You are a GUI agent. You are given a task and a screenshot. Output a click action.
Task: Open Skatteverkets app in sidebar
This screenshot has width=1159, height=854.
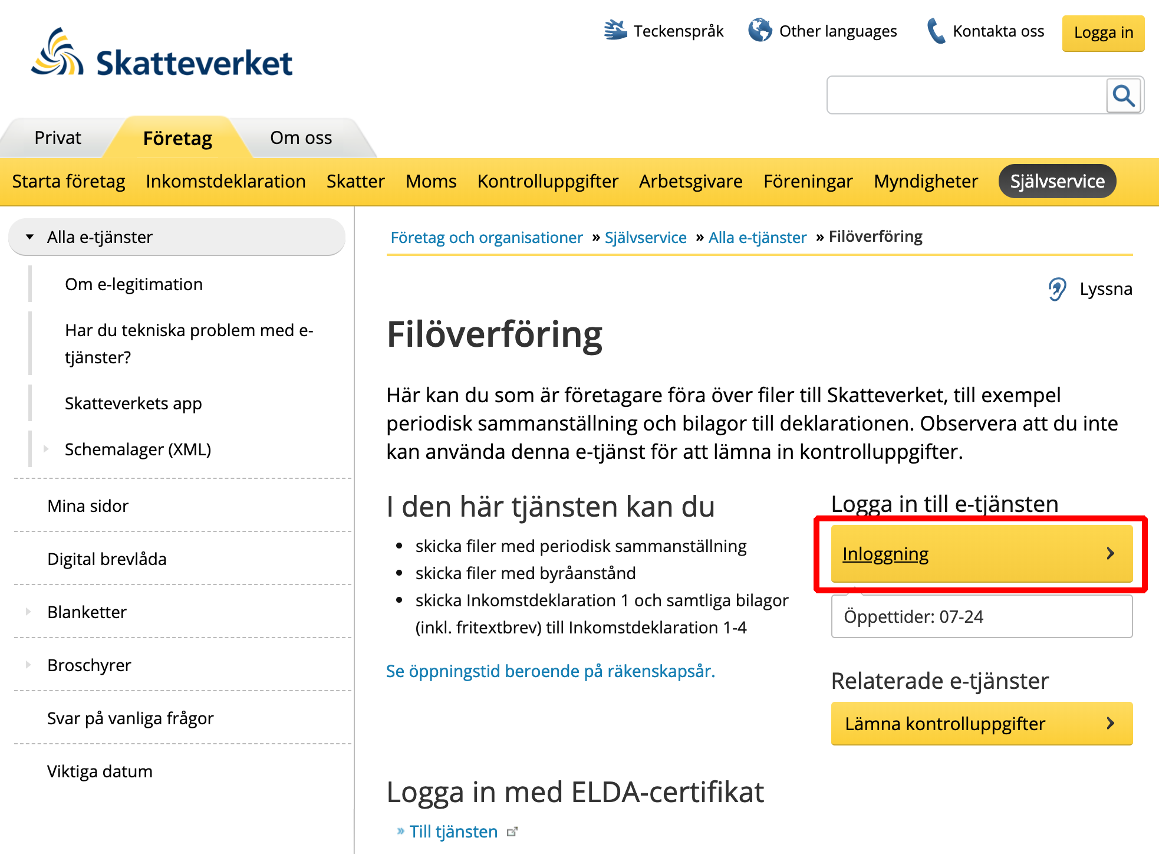click(133, 403)
